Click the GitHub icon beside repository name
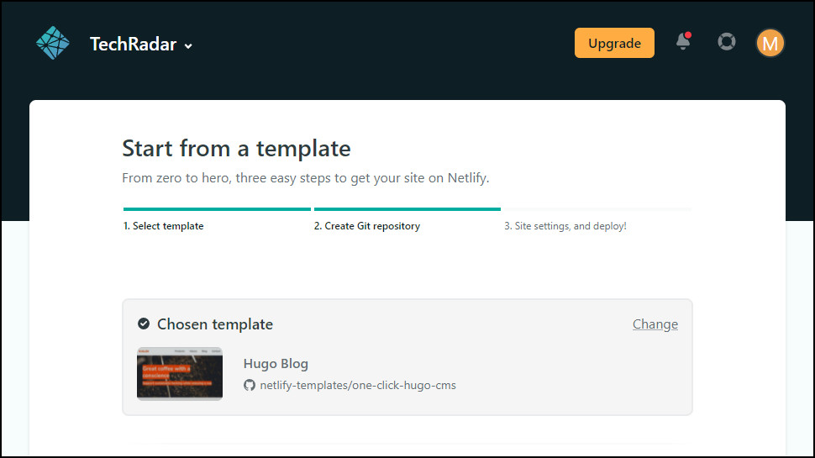This screenshot has height=458, width=815. (250, 385)
